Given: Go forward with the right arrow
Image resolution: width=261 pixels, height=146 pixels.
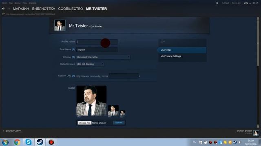Looking at the screenshot, I should pyautogui.click(x=9, y=9).
